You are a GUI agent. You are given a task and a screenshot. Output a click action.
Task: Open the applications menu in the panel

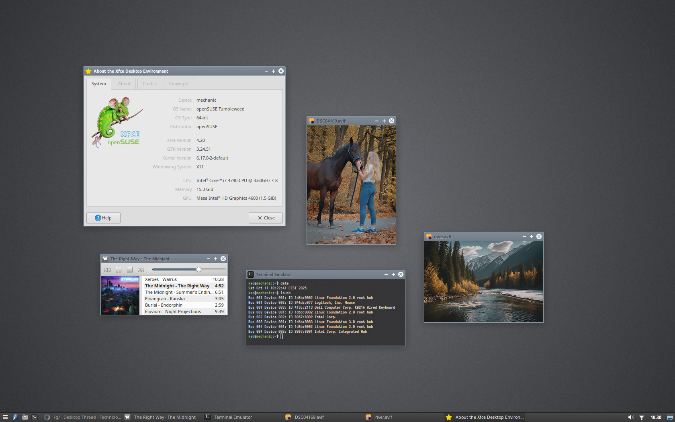click(x=5, y=417)
